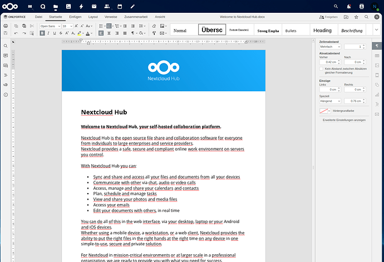Justify the paragraph text
The image size is (384, 262).
(x=125, y=33)
